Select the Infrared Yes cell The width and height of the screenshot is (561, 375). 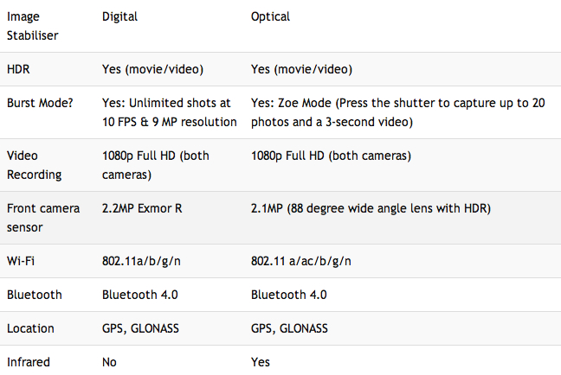(261, 362)
